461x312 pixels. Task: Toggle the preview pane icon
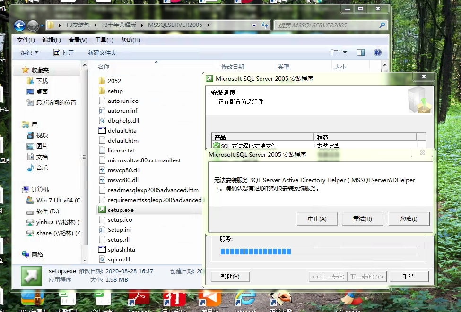[x=361, y=52]
